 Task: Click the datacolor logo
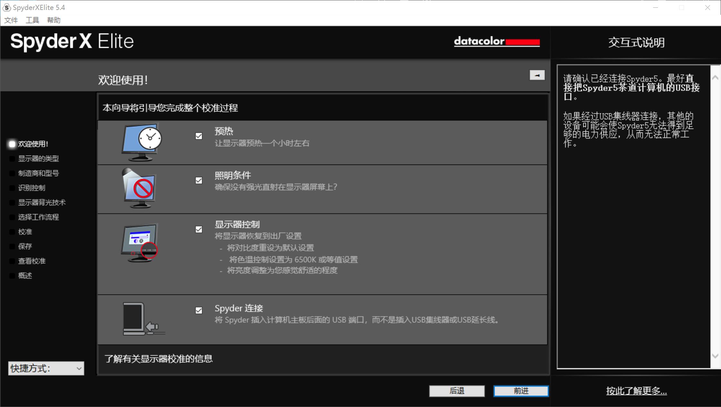(497, 41)
